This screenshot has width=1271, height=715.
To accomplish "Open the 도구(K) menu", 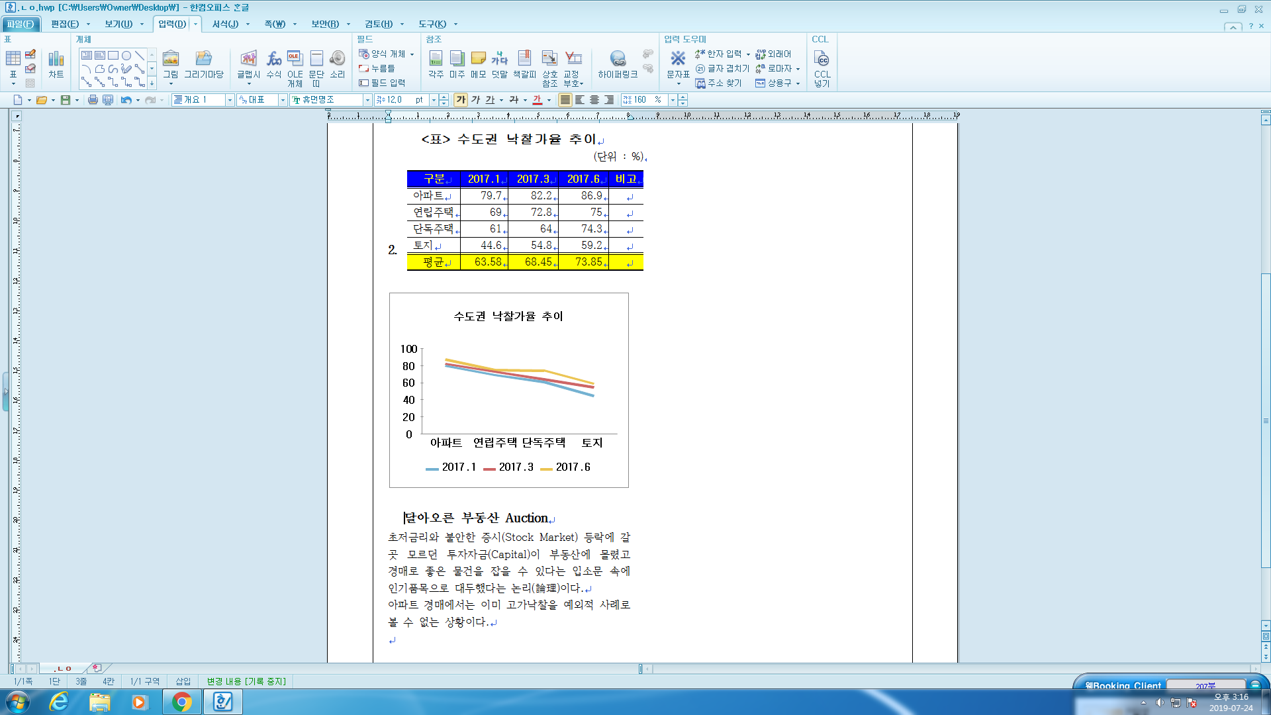I will tap(432, 24).
